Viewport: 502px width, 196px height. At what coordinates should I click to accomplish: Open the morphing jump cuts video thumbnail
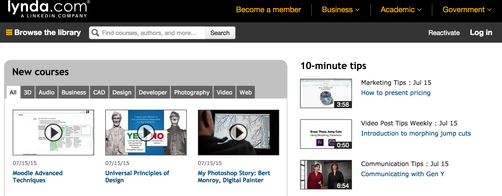[326, 134]
